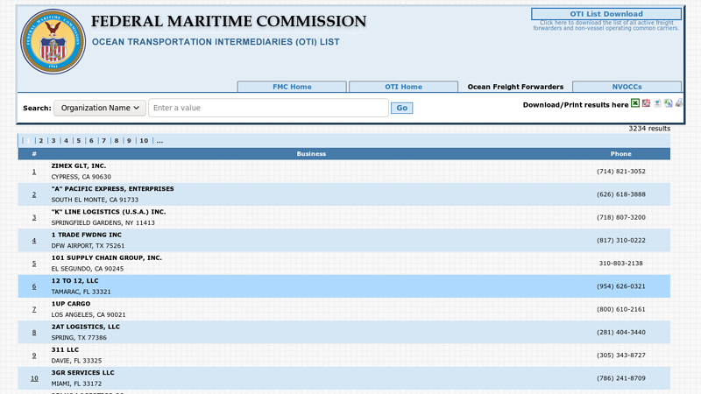The height and width of the screenshot is (394, 701).
Task: Click the OTI List Download button
Action: tap(606, 14)
